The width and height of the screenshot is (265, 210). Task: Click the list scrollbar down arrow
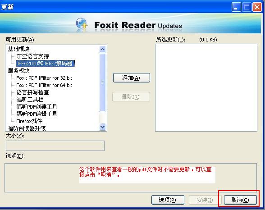(103, 127)
